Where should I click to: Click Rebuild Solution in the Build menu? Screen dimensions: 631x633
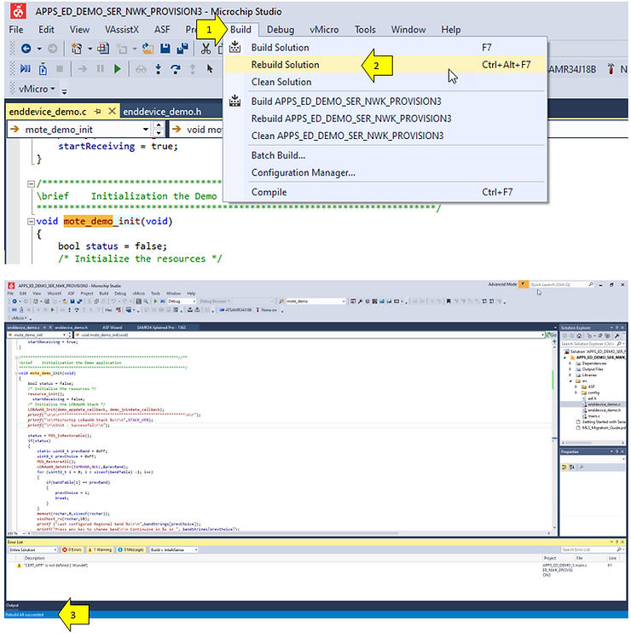(x=285, y=65)
